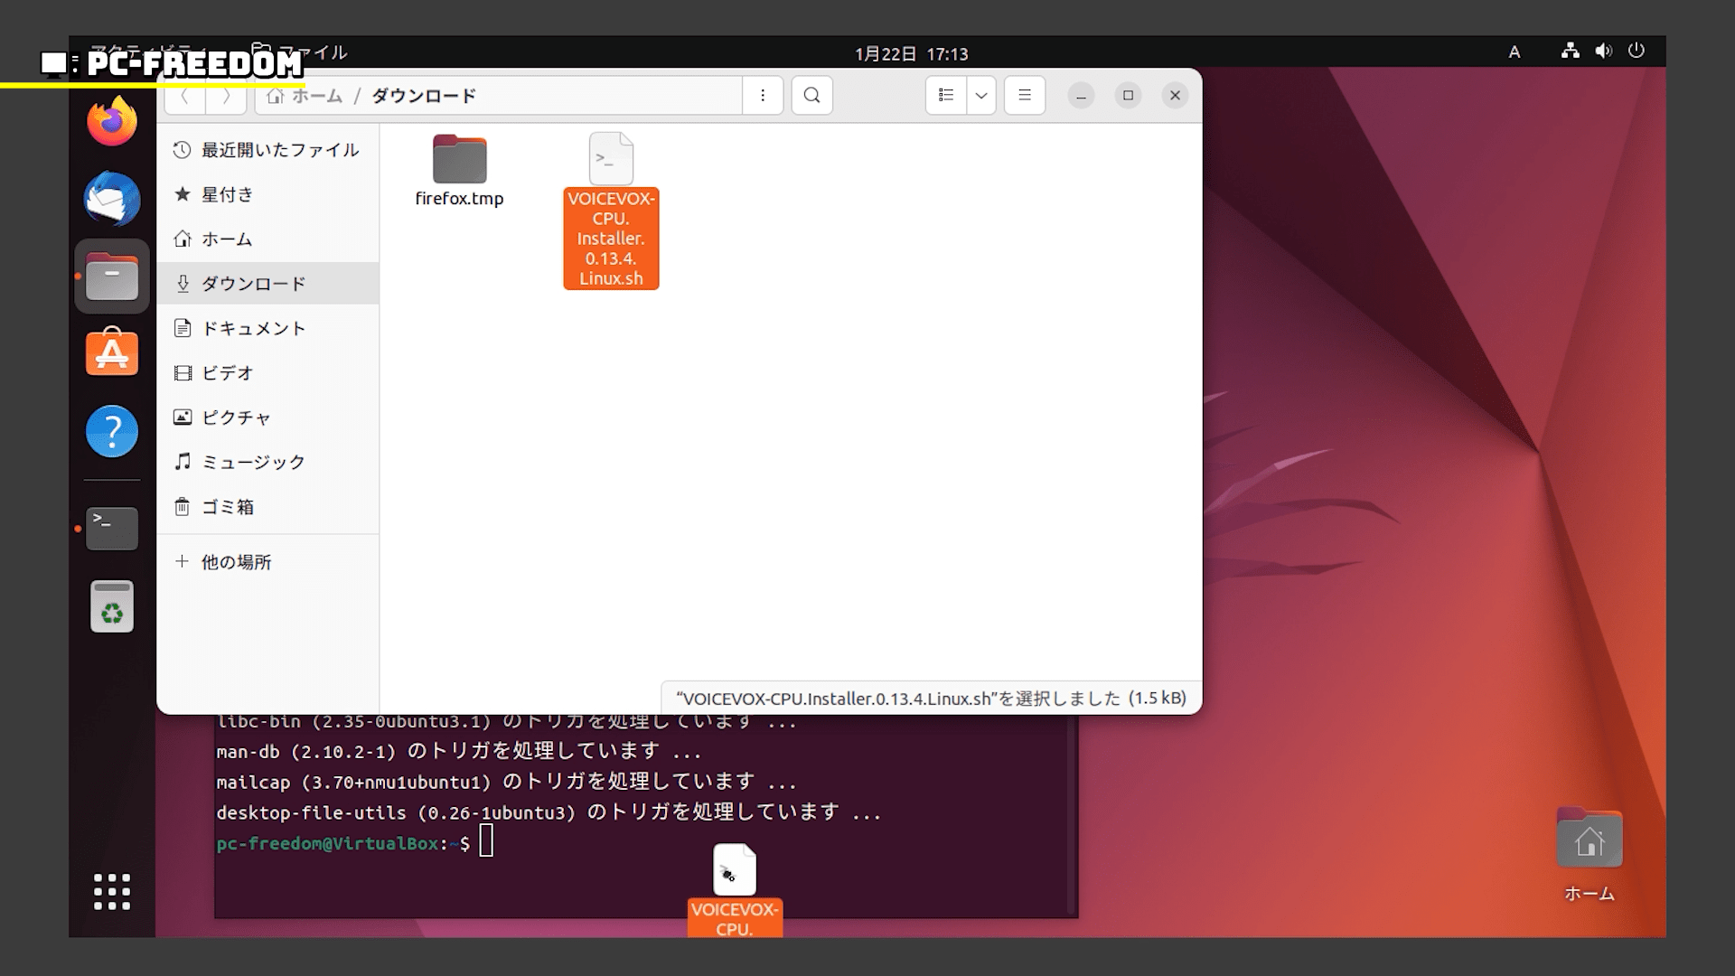Open the three-dot path options menu
The width and height of the screenshot is (1735, 976).
click(763, 95)
